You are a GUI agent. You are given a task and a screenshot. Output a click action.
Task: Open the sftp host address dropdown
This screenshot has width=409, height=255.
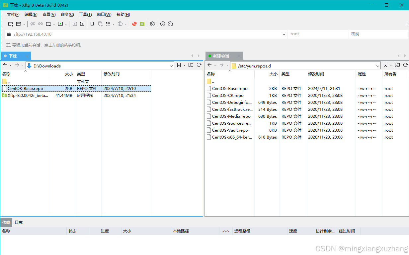(x=284, y=34)
